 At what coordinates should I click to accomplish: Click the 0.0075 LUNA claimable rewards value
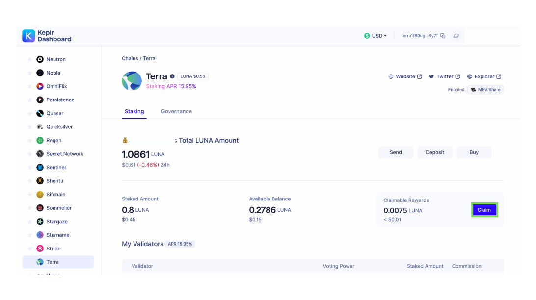(402, 211)
